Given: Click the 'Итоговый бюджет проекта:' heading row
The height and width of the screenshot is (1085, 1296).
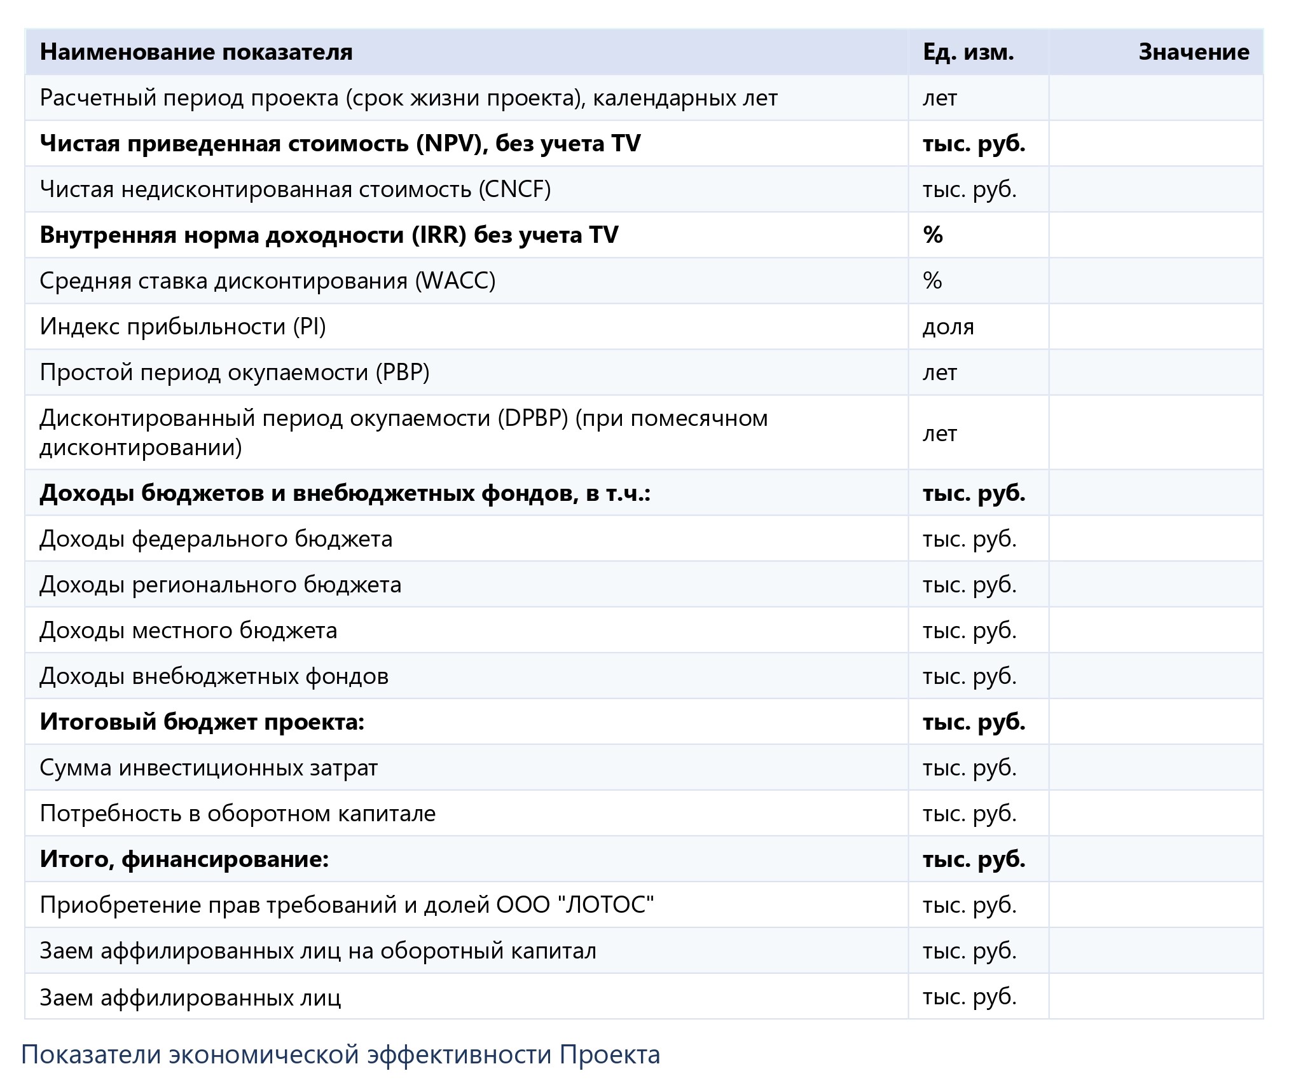Looking at the screenshot, I should (202, 722).
